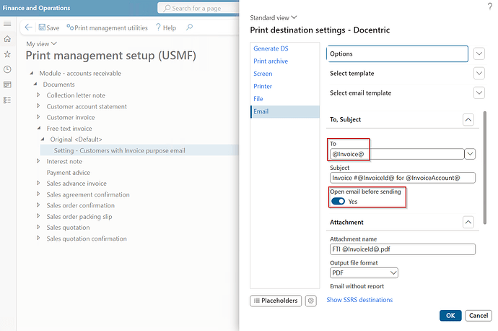Expand Sales agreement confirmation node
The width and height of the screenshot is (498, 331).
pyautogui.click(x=38, y=194)
